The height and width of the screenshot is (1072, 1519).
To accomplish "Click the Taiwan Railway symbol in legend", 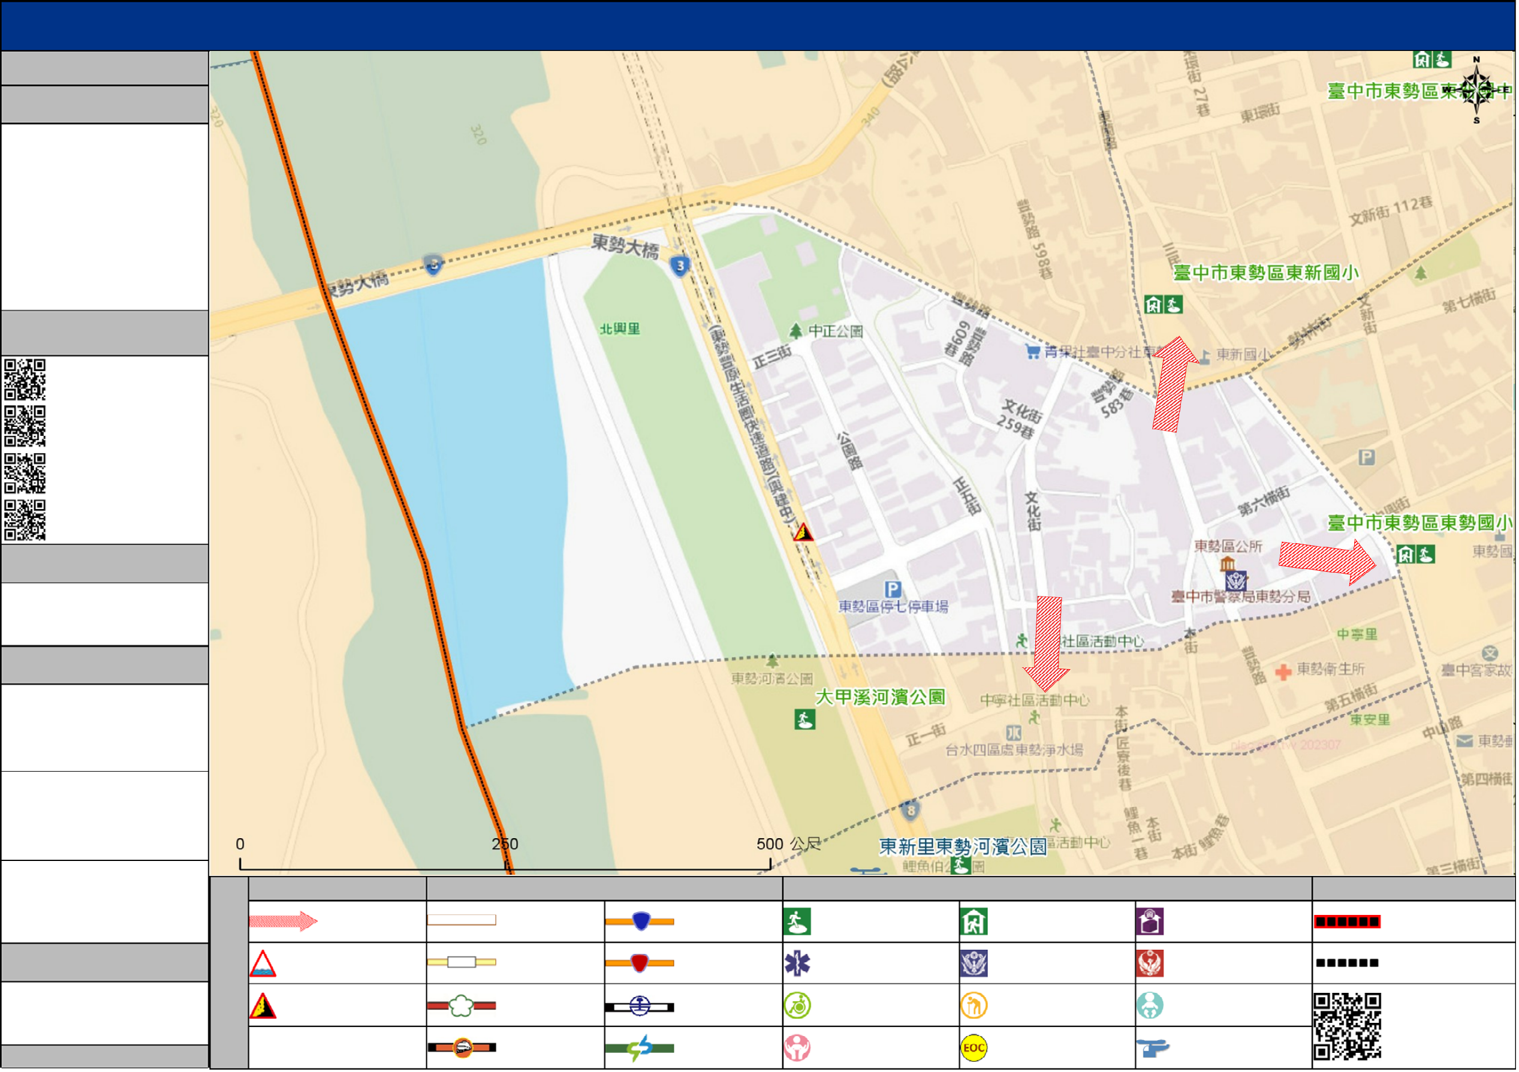I will pos(640,1008).
